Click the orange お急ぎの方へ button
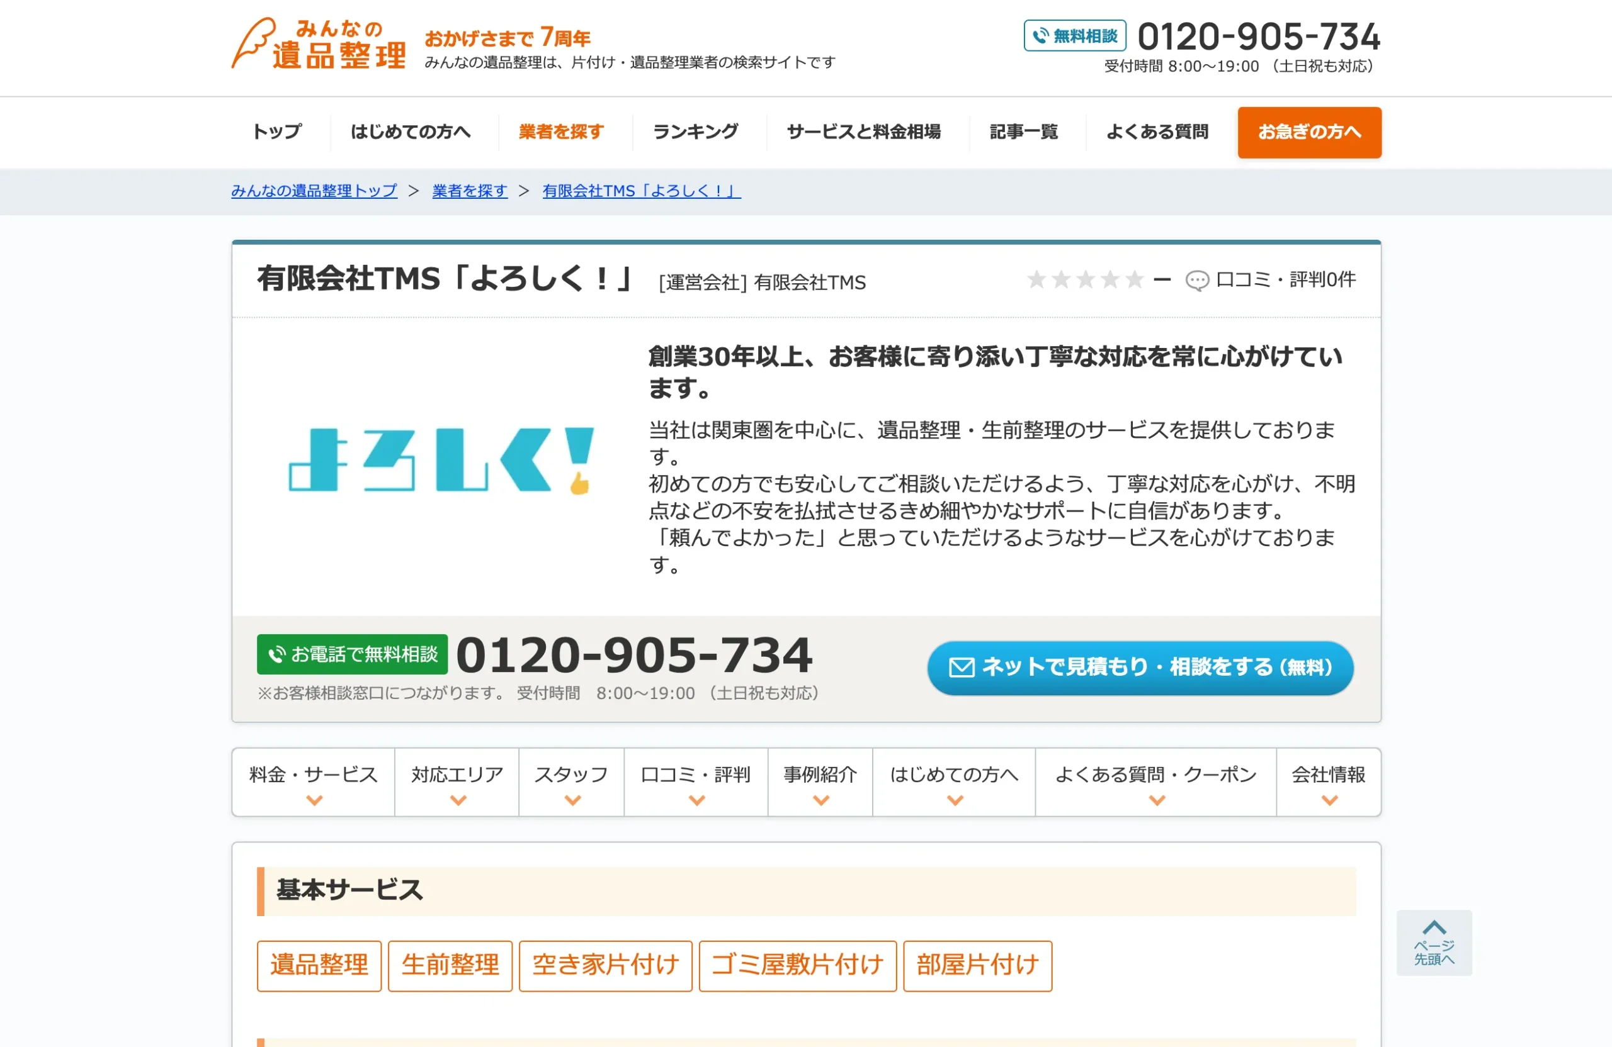Screen dimensions: 1612x1047 pyautogui.click(x=1309, y=133)
